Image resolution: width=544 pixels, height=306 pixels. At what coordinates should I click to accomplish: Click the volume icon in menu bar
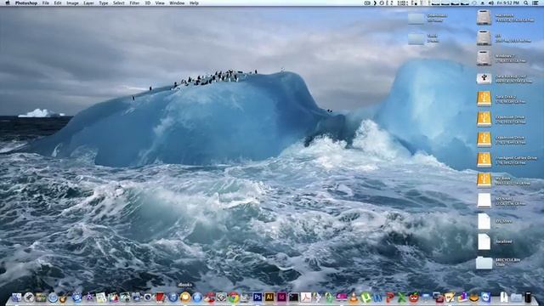(x=491, y=3)
